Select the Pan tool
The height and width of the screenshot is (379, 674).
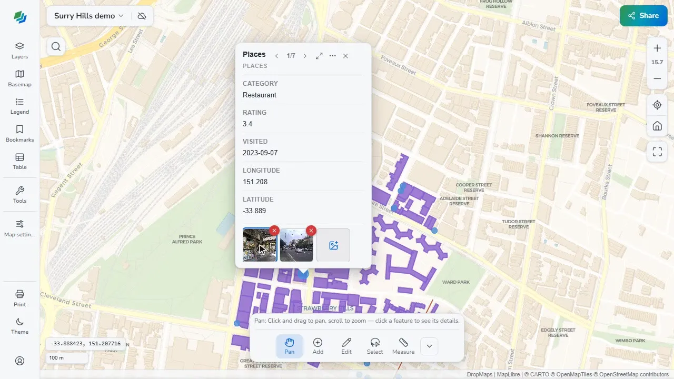[x=290, y=346]
